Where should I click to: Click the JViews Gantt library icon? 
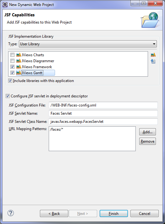(19, 73)
